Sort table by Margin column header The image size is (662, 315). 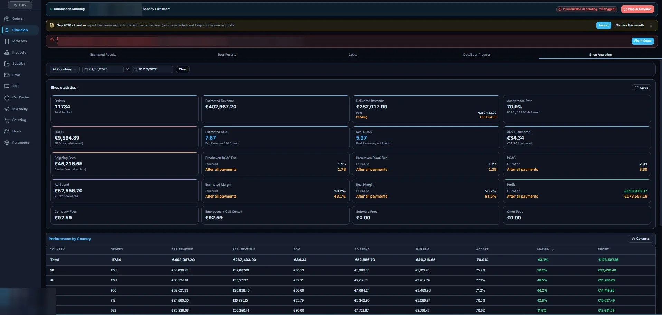(545, 249)
